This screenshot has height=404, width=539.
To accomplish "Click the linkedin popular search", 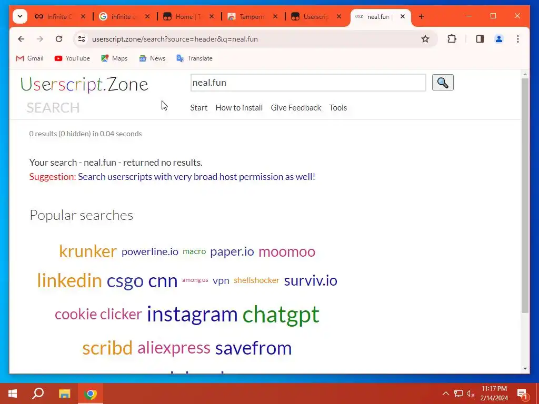I will pos(69,281).
